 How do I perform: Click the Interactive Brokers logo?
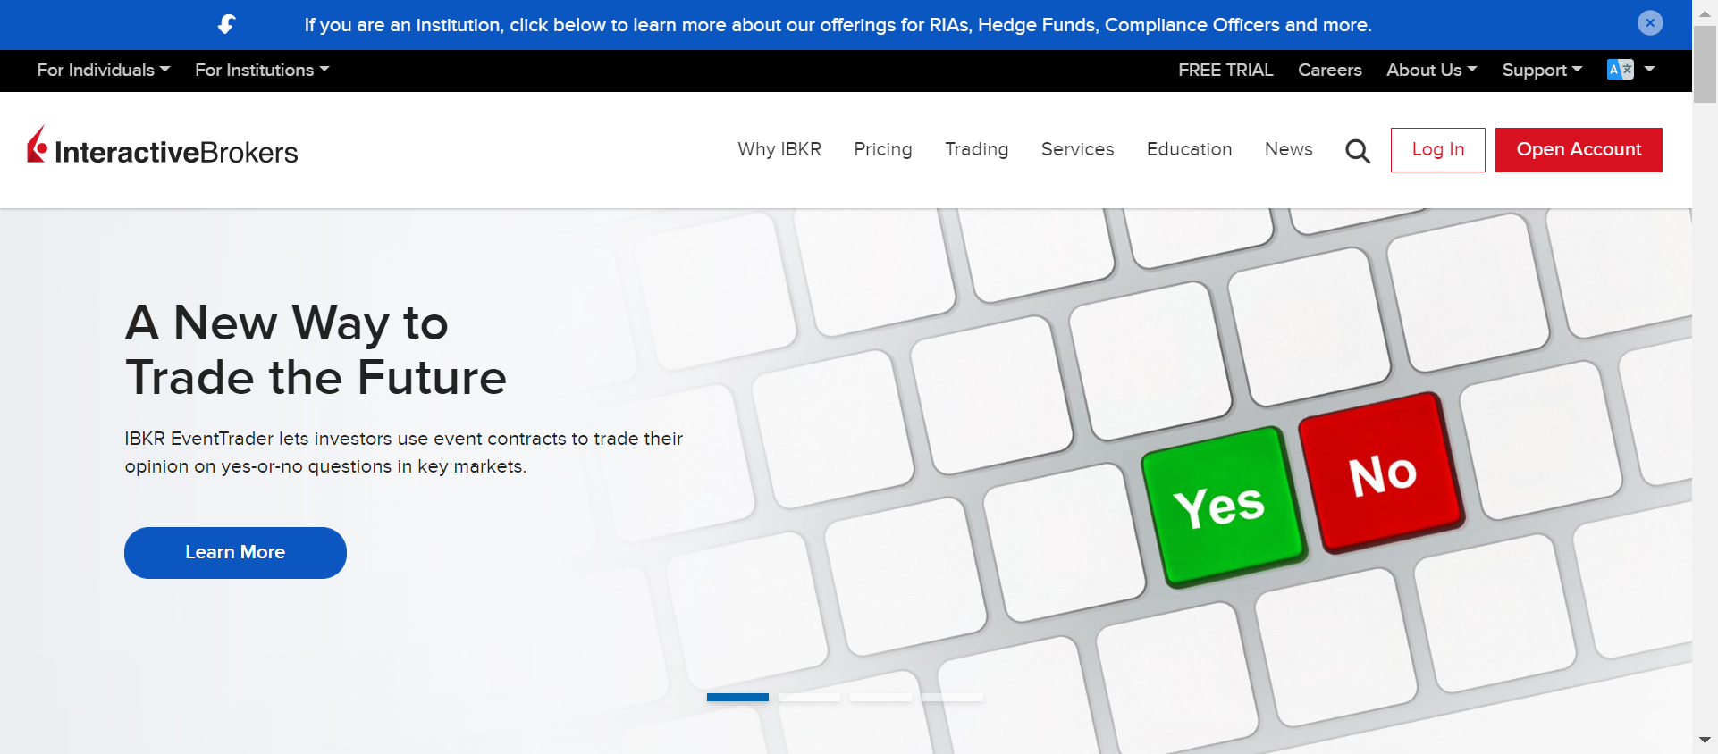point(163,147)
